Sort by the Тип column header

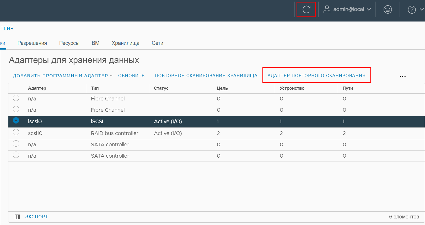95,88
